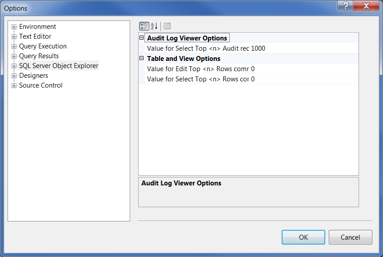The width and height of the screenshot is (383, 257).
Task: Select Text Editor in the options tree
Action: [35, 36]
